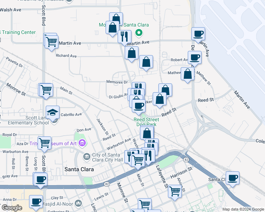
Task: Select the Lewis St street label
Action: tap(101, 197)
